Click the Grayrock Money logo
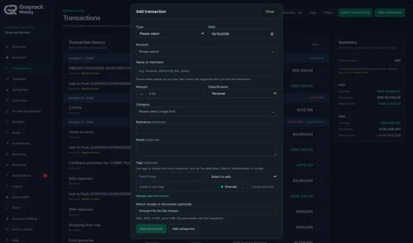The height and width of the screenshot is (243, 413). (24, 10)
